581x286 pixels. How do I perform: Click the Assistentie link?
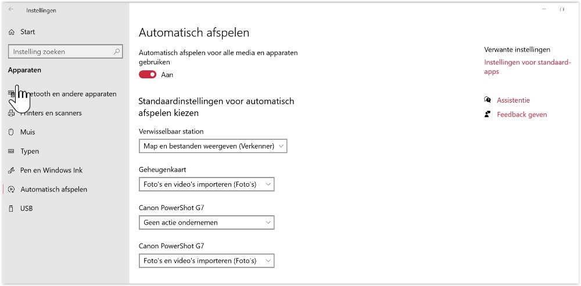pos(513,100)
